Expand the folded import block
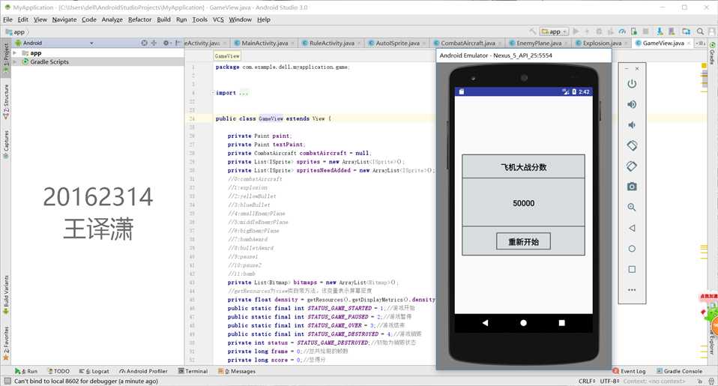The image size is (718, 386). pyautogui.click(x=213, y=93)
